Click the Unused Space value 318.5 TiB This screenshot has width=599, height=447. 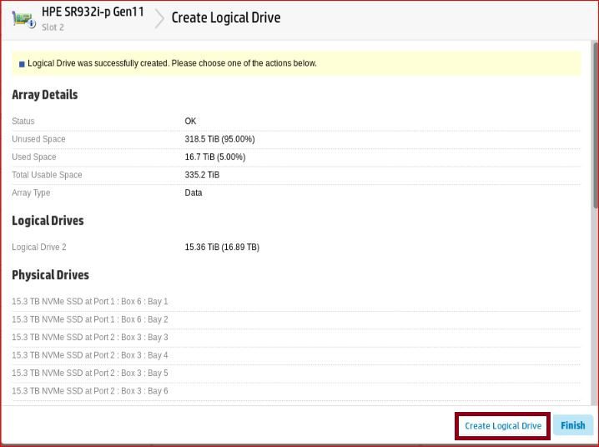click(219, 139)
